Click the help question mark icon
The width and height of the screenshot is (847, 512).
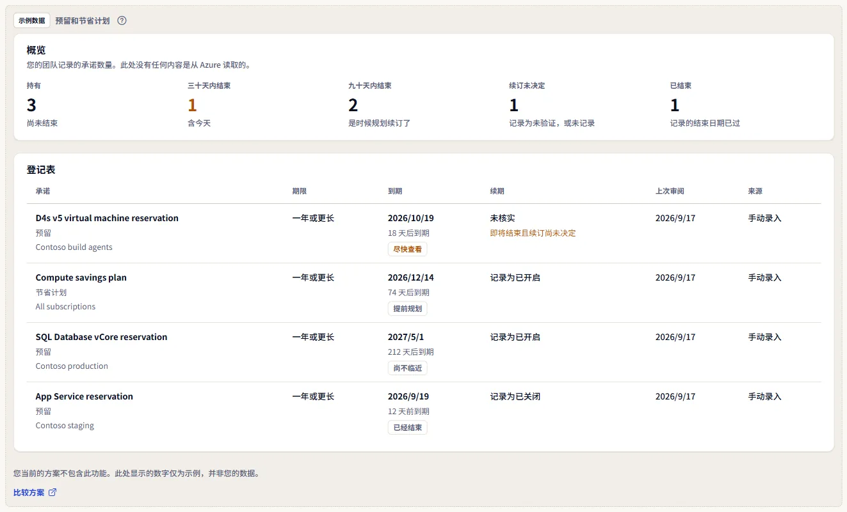pyautogui.click(x=122, y=20)
